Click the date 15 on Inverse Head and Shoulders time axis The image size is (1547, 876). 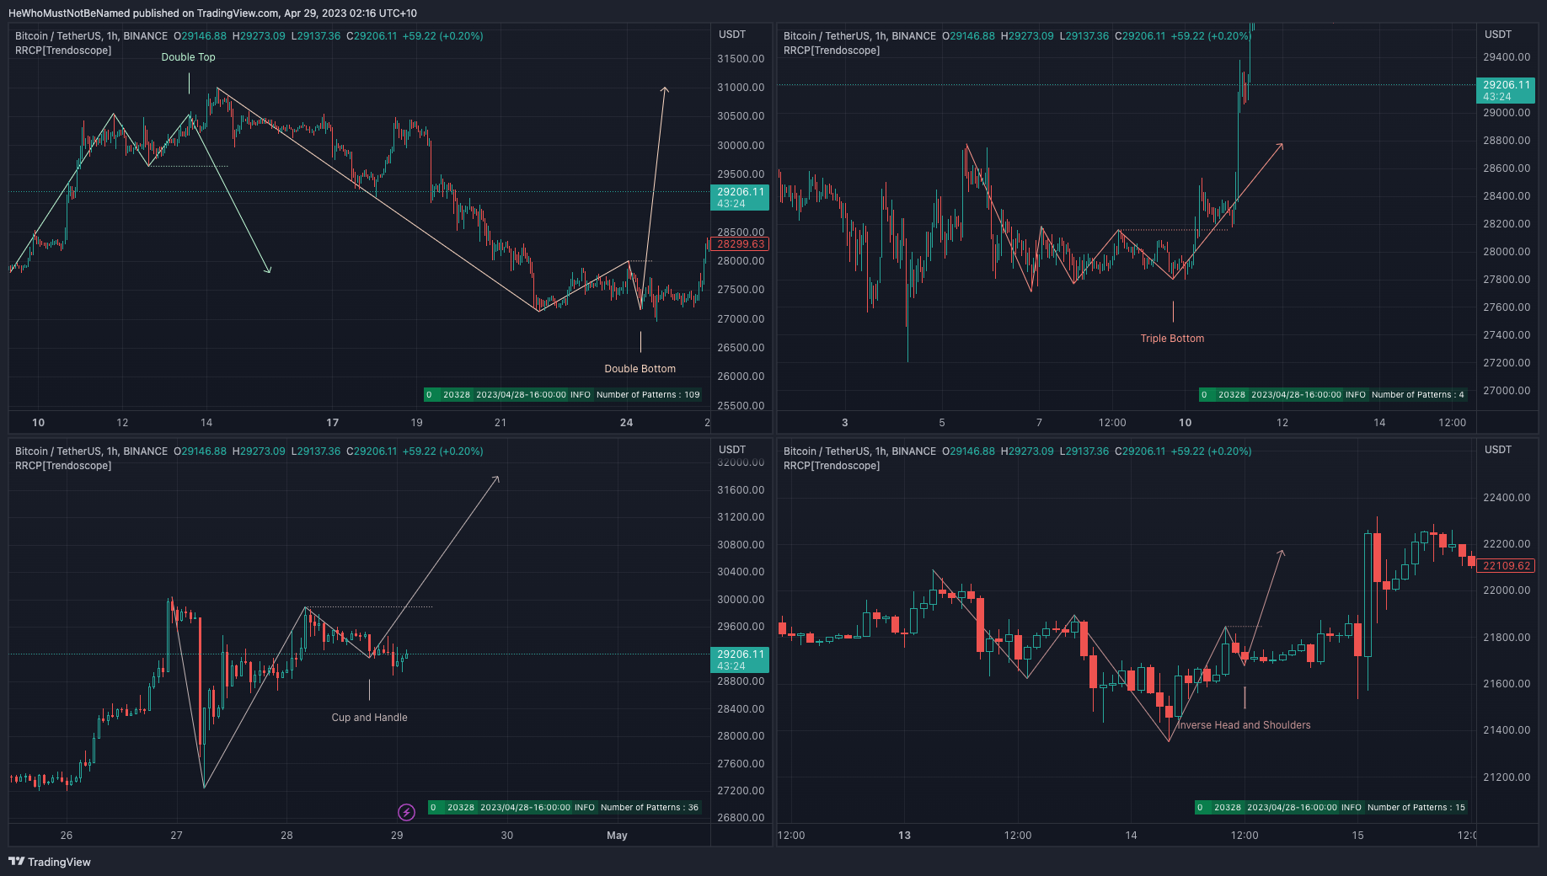[1357, 836]
